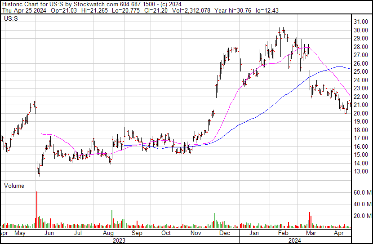373x244 pixels.
Task: Select the Feb month marker
Action: [283, 234]
